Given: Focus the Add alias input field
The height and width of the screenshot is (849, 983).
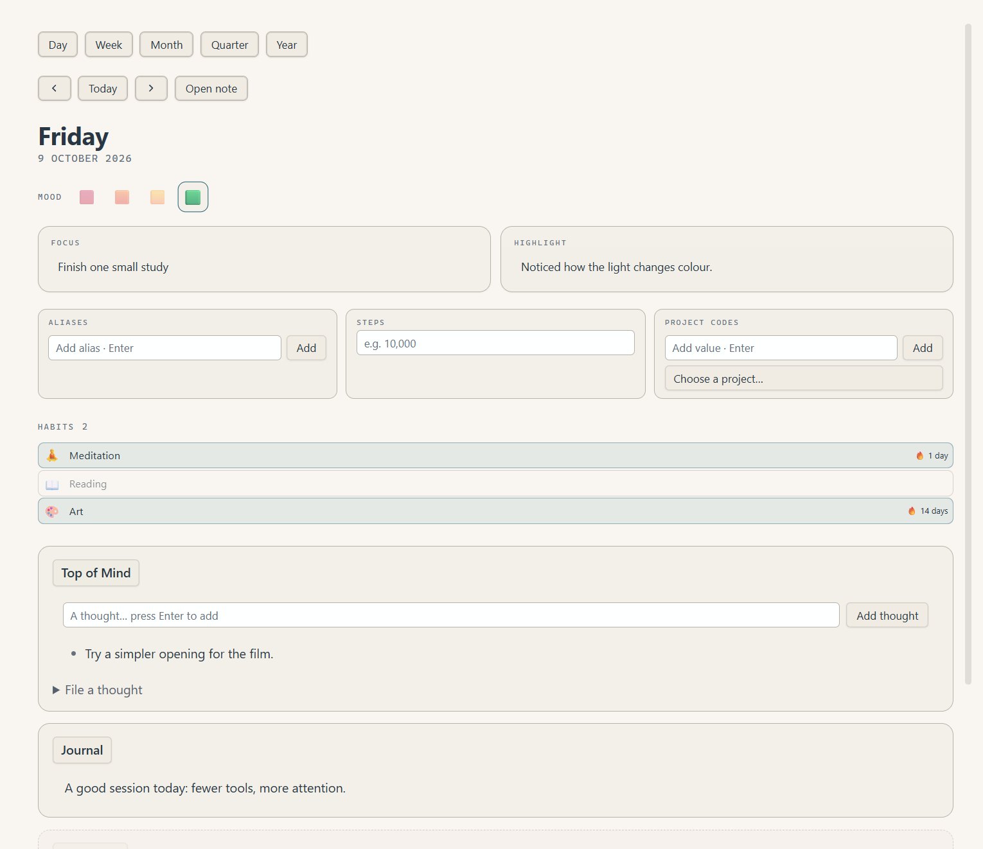Looking at the screenshot, I should (164, 348).
